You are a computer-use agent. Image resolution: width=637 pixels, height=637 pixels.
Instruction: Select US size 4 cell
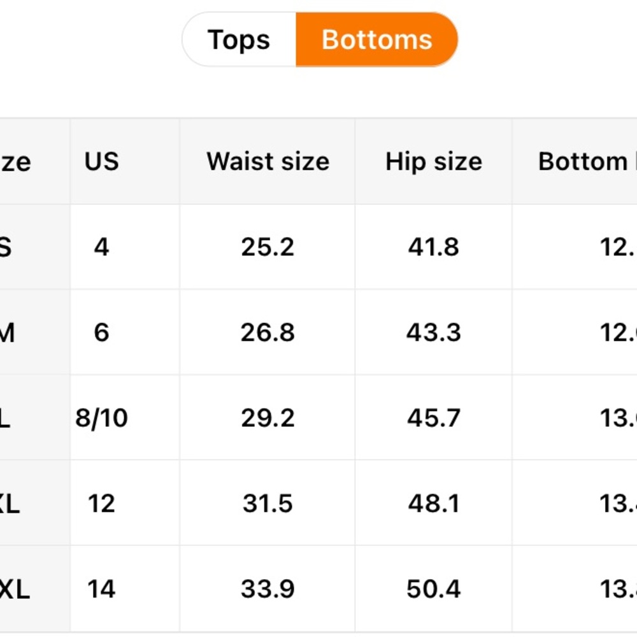click(x=101, y=247)
